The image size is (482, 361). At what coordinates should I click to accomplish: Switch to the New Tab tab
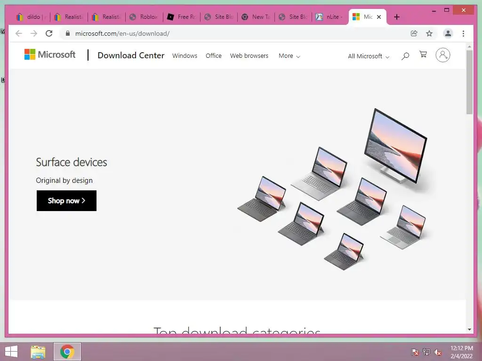(x=256, y=17)
